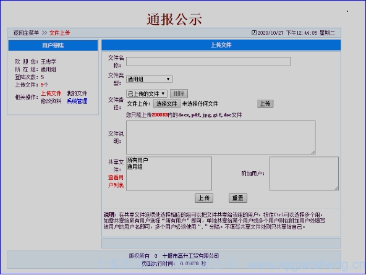This screenshot has height=275, width=366.
Task: Open the 修改资料 link
Action: [51, 101]
